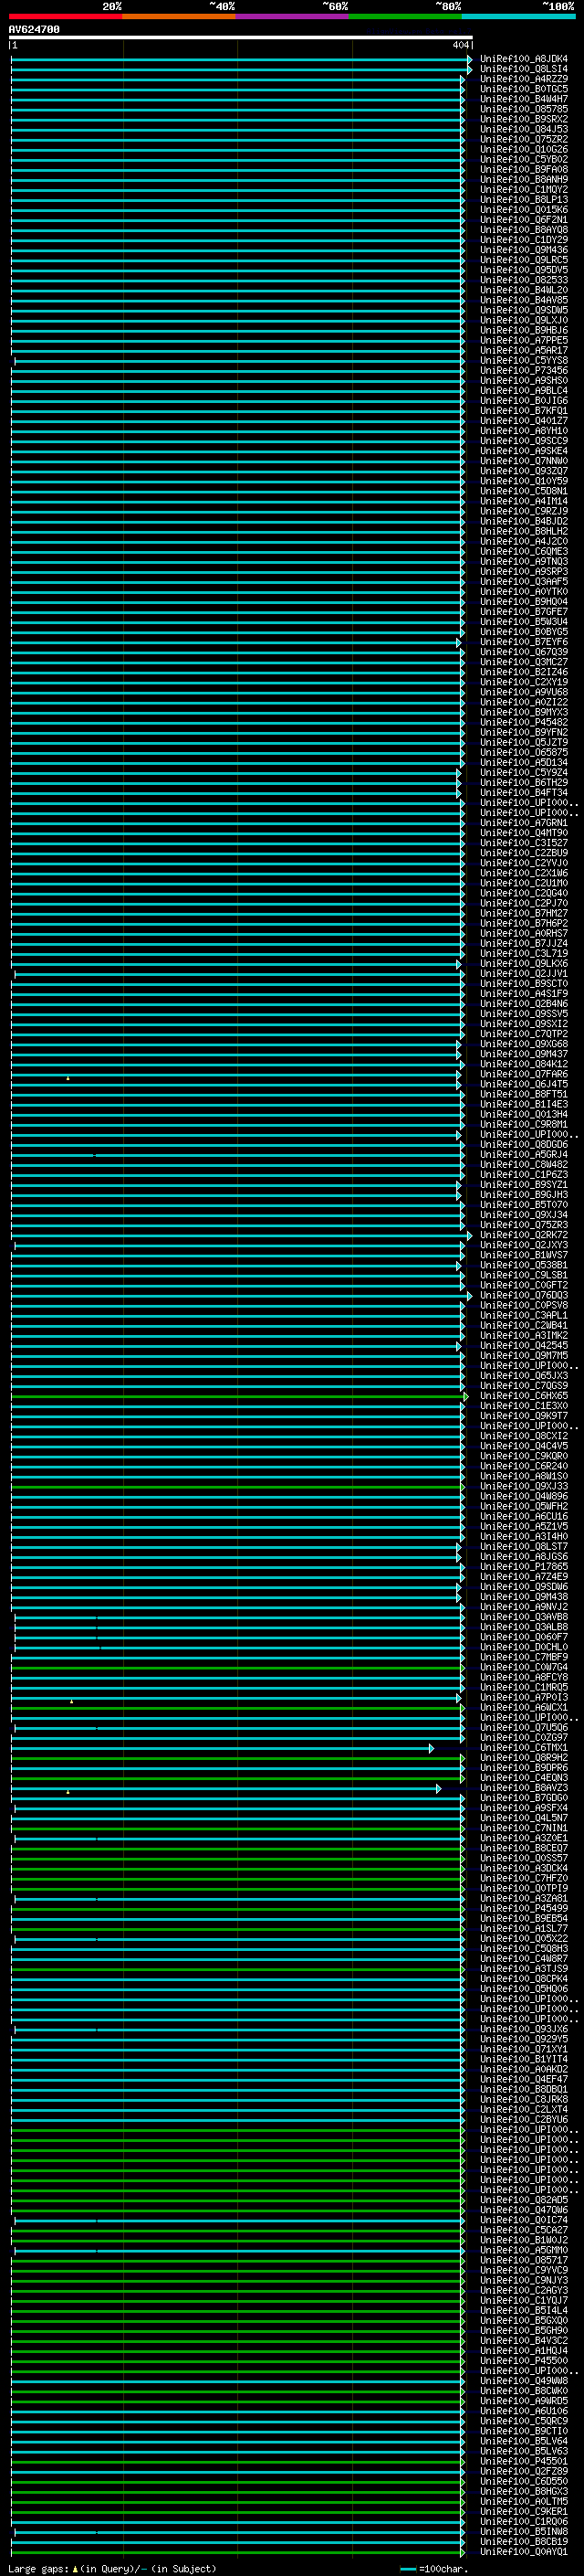Click the cyan =100char scale bar in legend
Screen dimensions: 584x2576
click(x=408, y=2569)
